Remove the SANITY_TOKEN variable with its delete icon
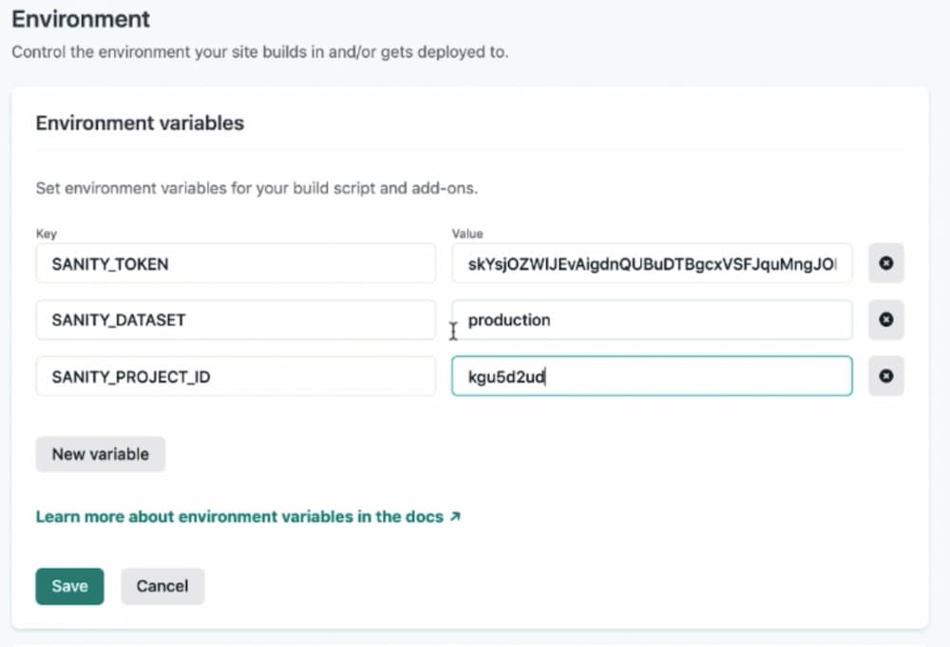The image size is (950, 647). pyautogui.click(x=885, y=263)
